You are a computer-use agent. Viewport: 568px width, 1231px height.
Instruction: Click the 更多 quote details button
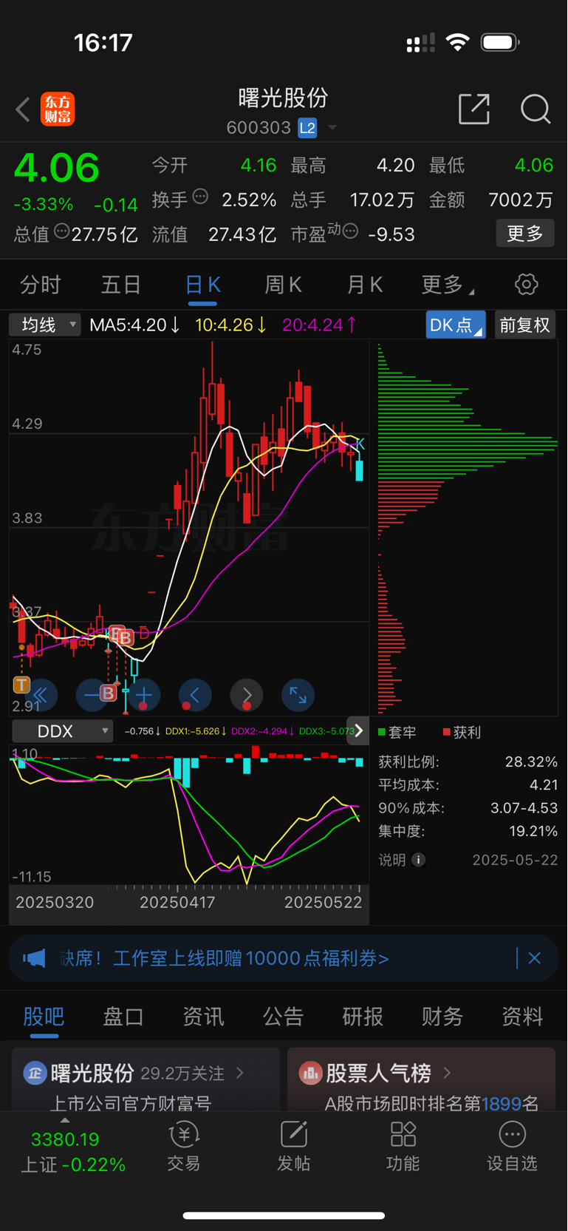525,234
